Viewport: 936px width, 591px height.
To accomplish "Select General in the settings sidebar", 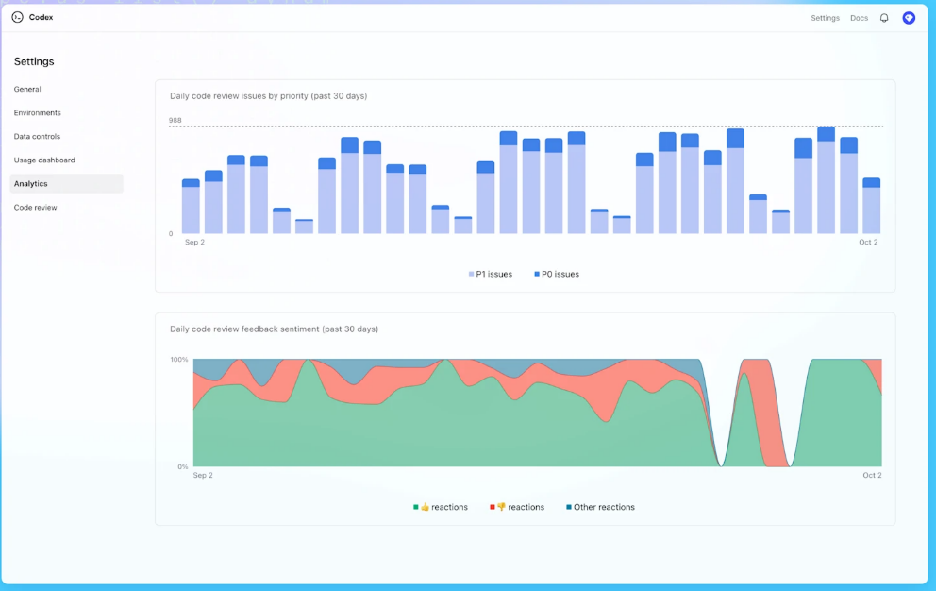I will point(27,89).
